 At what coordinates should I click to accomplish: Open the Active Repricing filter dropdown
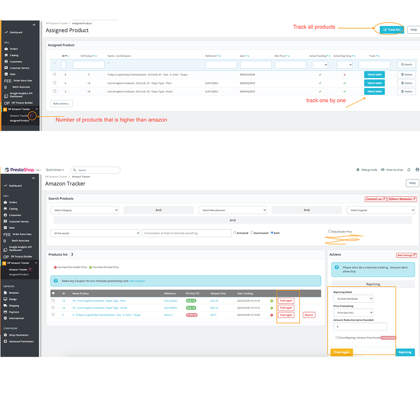pyautogui.click(x=344, y=65)
